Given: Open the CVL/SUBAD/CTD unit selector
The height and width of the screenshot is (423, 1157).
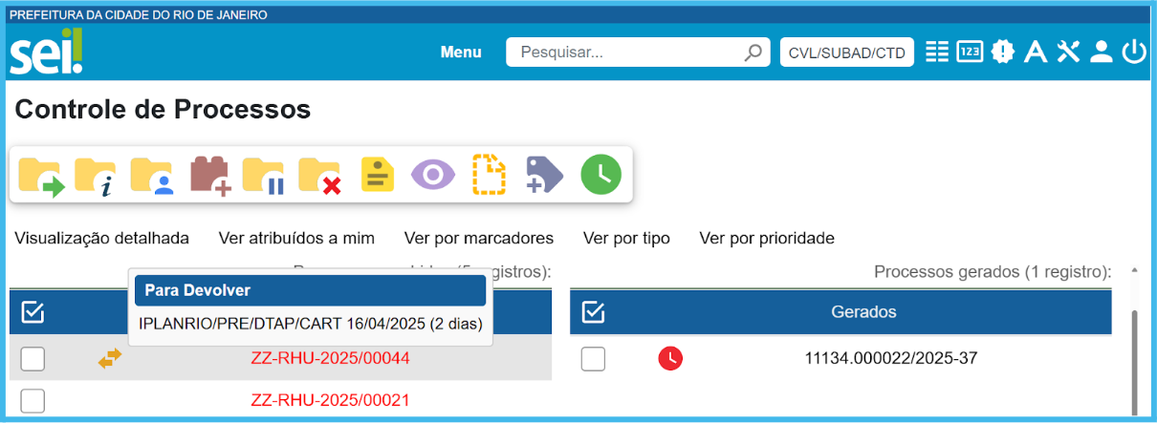Looking at the screenshot, I should (846, 53).
